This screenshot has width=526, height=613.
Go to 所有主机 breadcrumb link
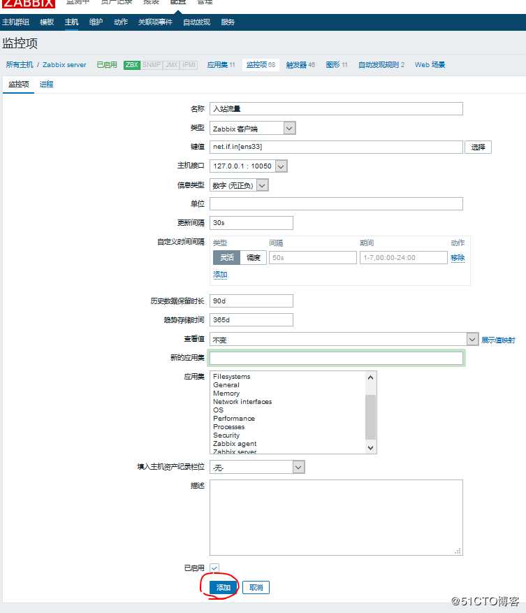[x=20, y=65]
